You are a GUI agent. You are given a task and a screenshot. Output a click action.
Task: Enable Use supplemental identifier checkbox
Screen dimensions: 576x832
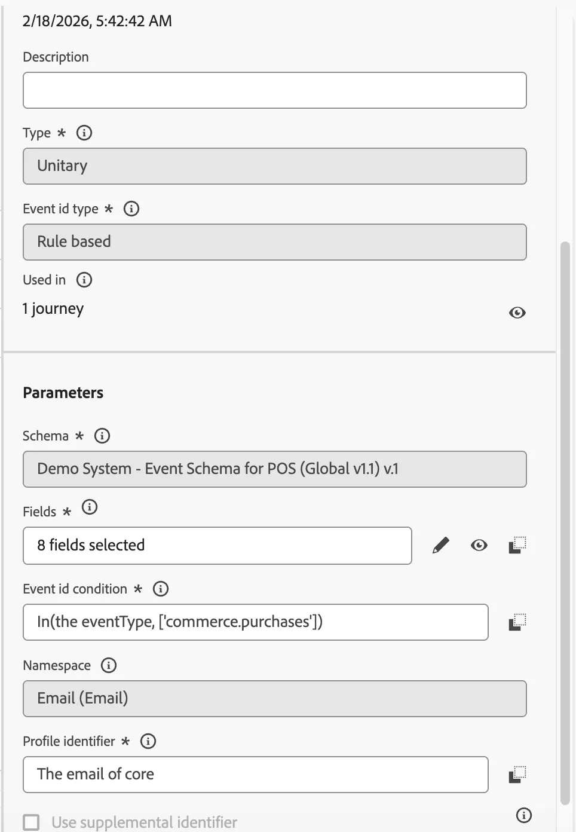click(31, 822)
